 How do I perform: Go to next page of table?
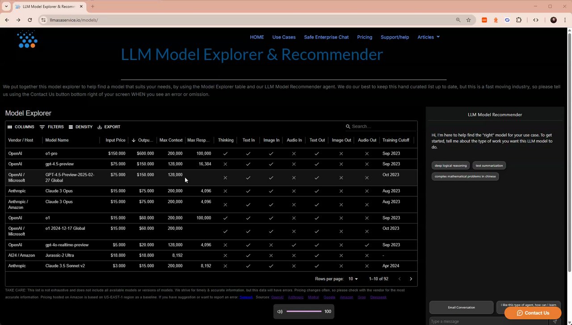[x=411, y=279]
